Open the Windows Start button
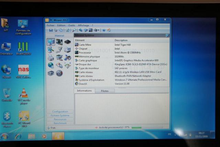 4,137
